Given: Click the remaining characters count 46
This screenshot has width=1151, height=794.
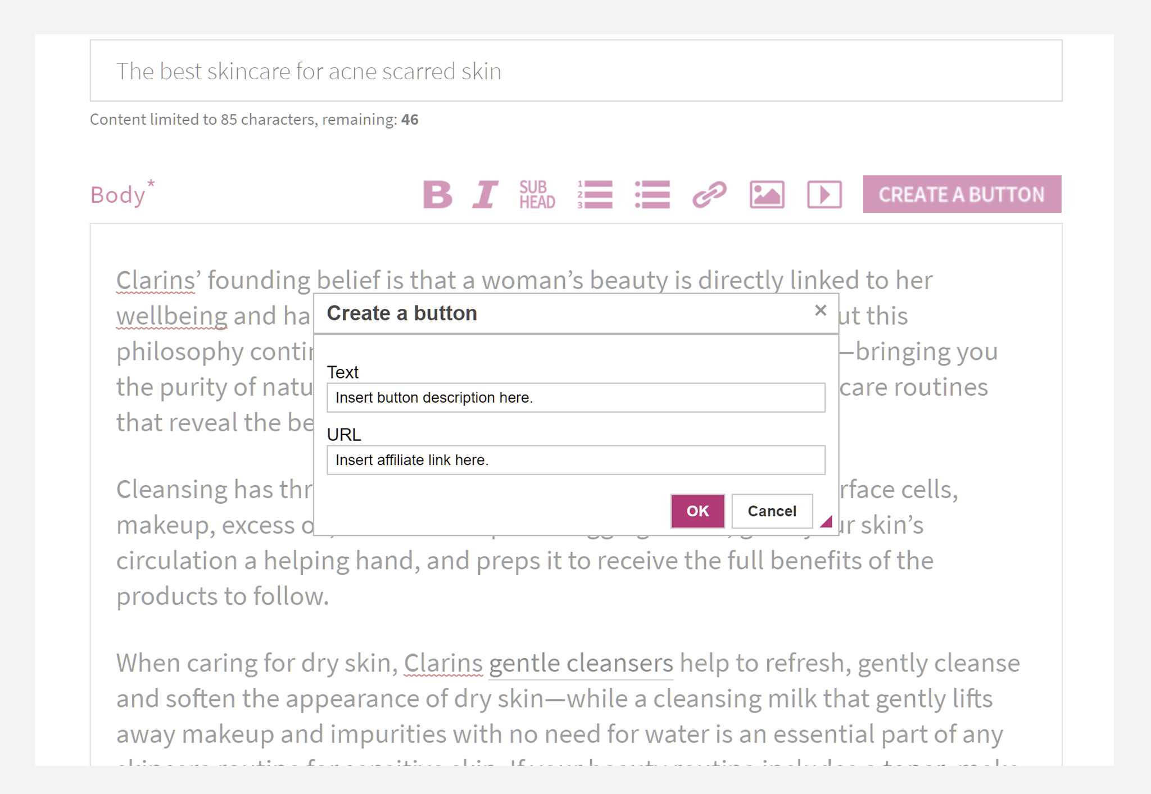Looking at the screenshot, I should pos(410,120).
